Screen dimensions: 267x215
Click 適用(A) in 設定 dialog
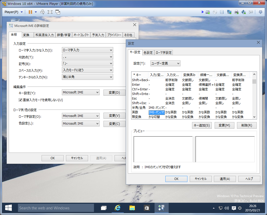point(225,179)
